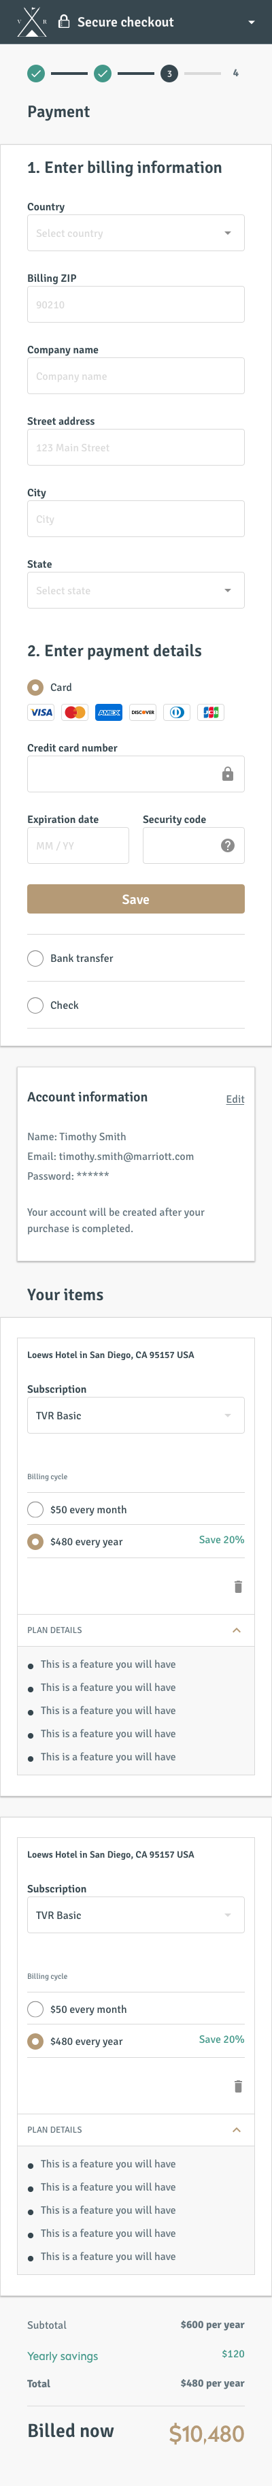Click the lock icon in credit card field

(228, 774)
